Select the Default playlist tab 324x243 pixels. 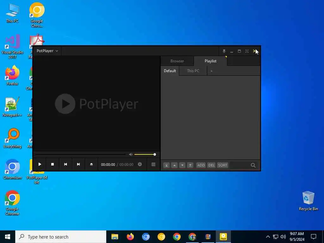click(x=170, y=71)
